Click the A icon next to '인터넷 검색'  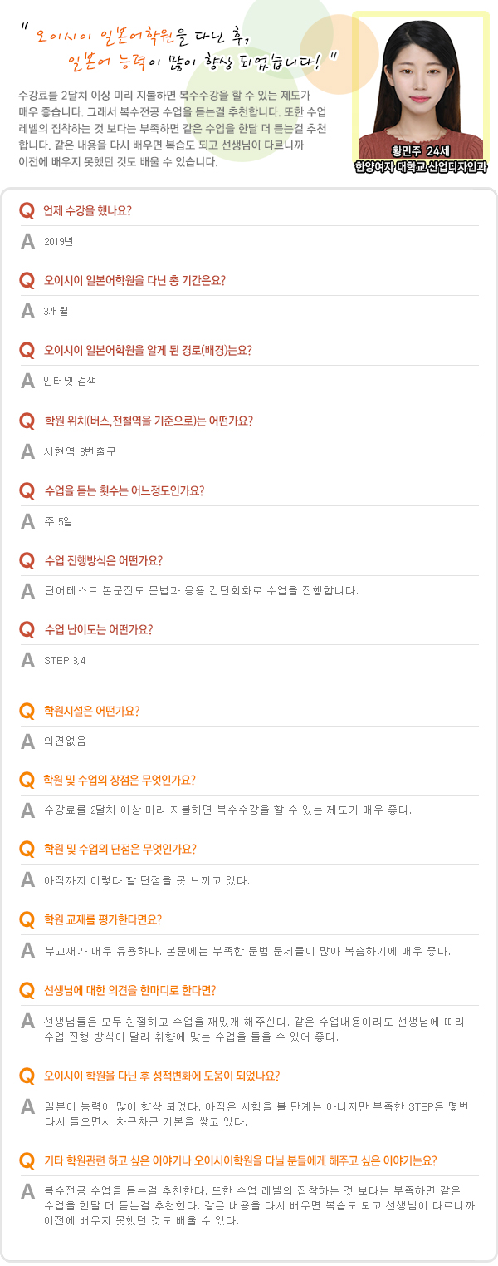tap(27, 382)
